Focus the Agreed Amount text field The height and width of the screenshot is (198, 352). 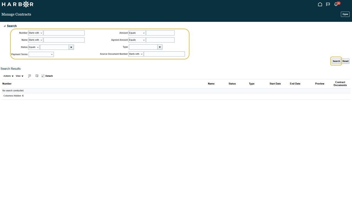(160, 40)
